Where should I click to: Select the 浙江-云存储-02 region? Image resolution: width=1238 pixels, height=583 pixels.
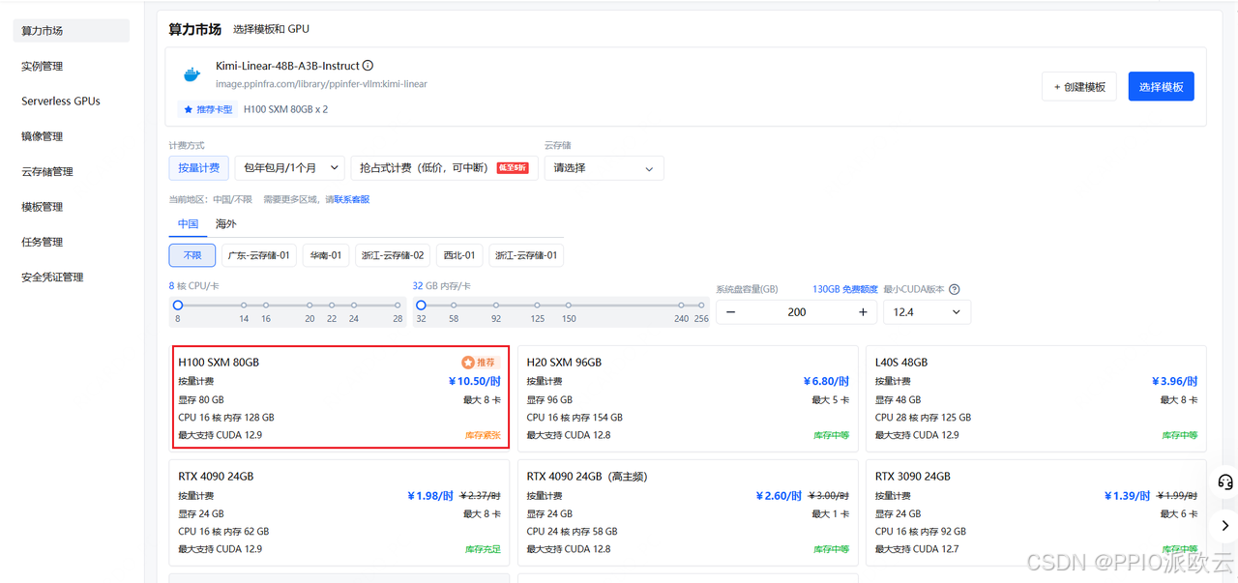393,255
